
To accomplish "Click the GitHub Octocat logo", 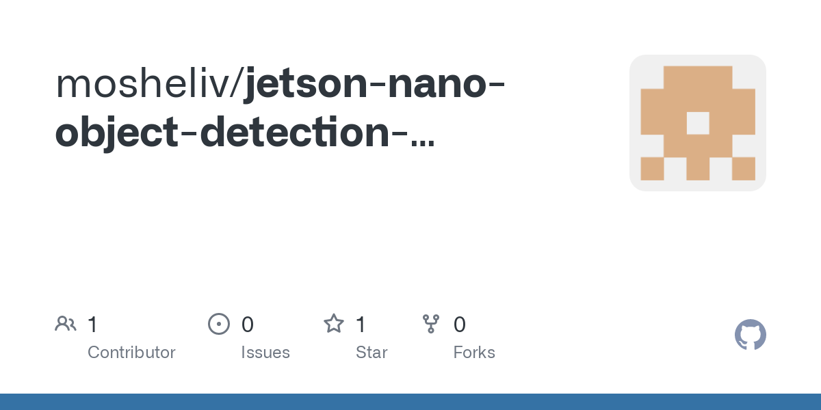I will click(x=751, y=335).
